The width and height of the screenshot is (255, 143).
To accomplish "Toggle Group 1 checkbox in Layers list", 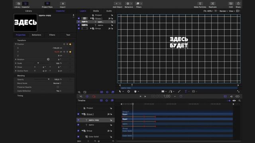I will coord(79,19).
